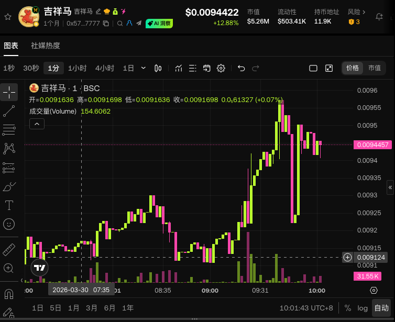Screen dimensions: 395x322
Task: Select the 30秒 timeframe
Action: click(x=31, y=68)
